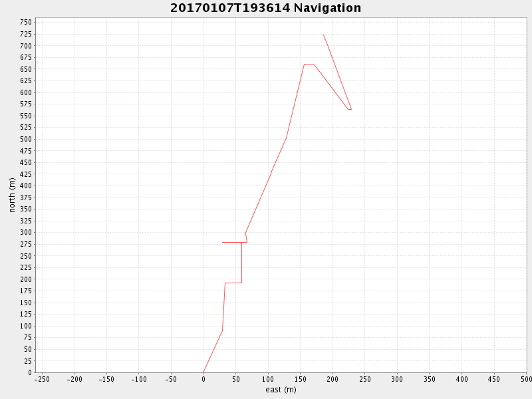532x399 pixels.
Task: Click the 600 tick on north axis
Action: tap(26, 92)
